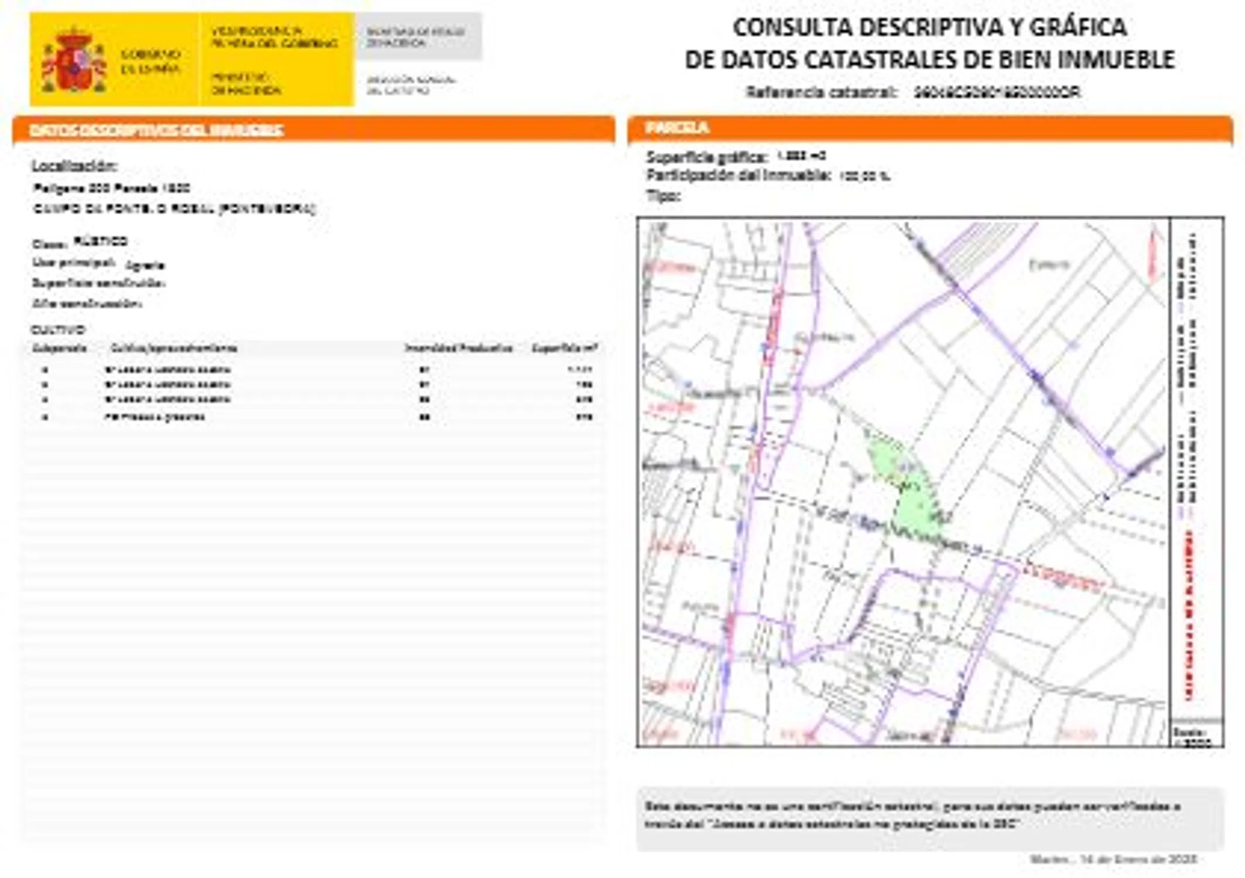Click the Gobierno de España logo text
Screen dimensions: 1245x878
150,61
